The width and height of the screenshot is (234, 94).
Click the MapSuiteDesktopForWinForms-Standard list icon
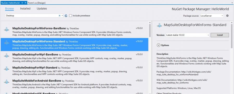(6, 42)
